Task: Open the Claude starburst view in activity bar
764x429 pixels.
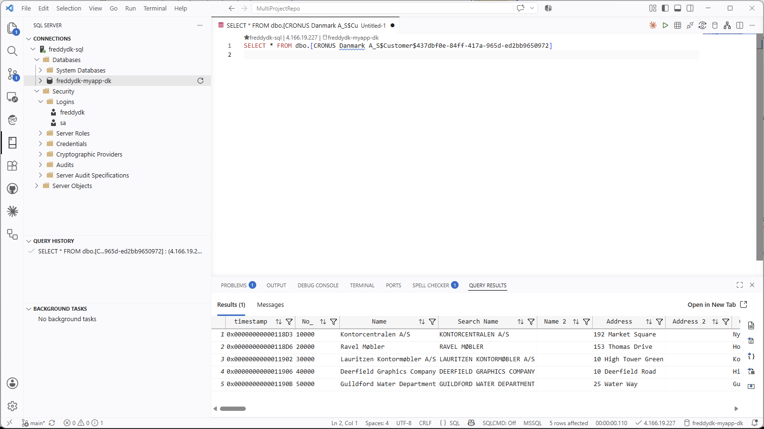Action: click(12, 211)
